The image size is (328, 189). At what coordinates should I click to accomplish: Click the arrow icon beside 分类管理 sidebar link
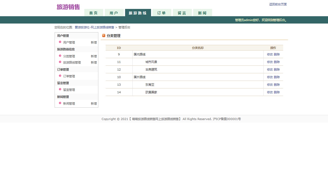tap(60, 56)
